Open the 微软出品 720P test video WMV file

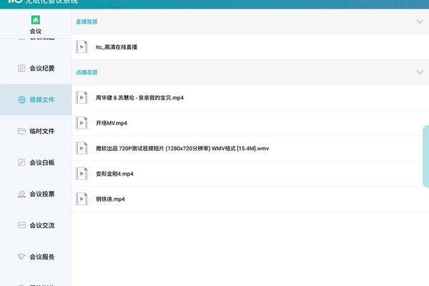click(x=182, y=148)
